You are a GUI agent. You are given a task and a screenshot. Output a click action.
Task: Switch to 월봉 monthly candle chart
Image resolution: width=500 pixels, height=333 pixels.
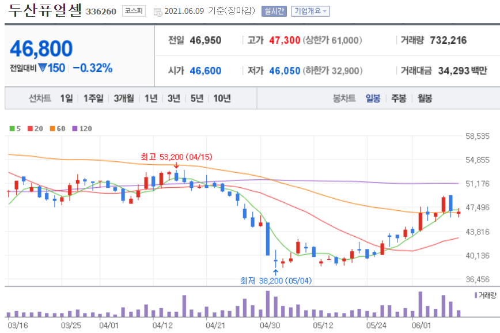pos(425,99)
